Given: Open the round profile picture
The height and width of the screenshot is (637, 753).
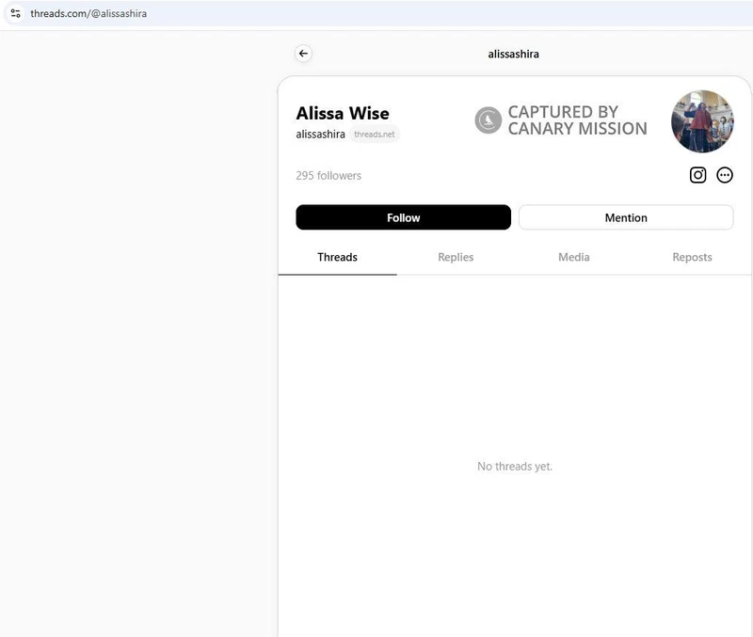Looking at the screenshot, I should click(702, 121).
